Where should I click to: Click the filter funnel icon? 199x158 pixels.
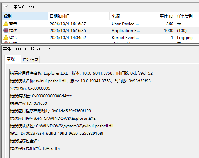(x=6, y=7)
